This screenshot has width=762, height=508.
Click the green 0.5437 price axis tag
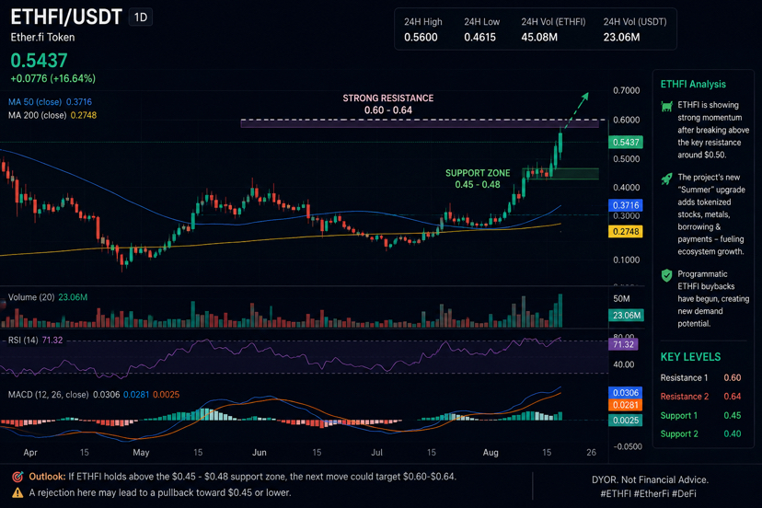pos(626,142)
